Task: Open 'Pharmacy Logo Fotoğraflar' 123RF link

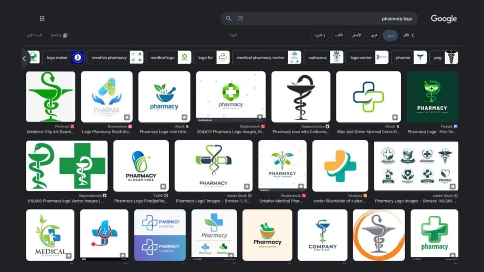Action: tap(141, 201)
